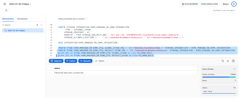The height and width of the screenshot is (98, 239).
Task: Click line 21 grant on GLOBAL_STAGE statement
Action: (x=105, y=53)
